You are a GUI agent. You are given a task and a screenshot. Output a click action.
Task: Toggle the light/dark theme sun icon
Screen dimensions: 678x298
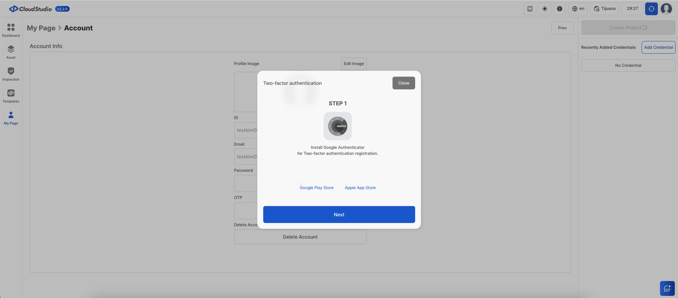pos(545,9)
